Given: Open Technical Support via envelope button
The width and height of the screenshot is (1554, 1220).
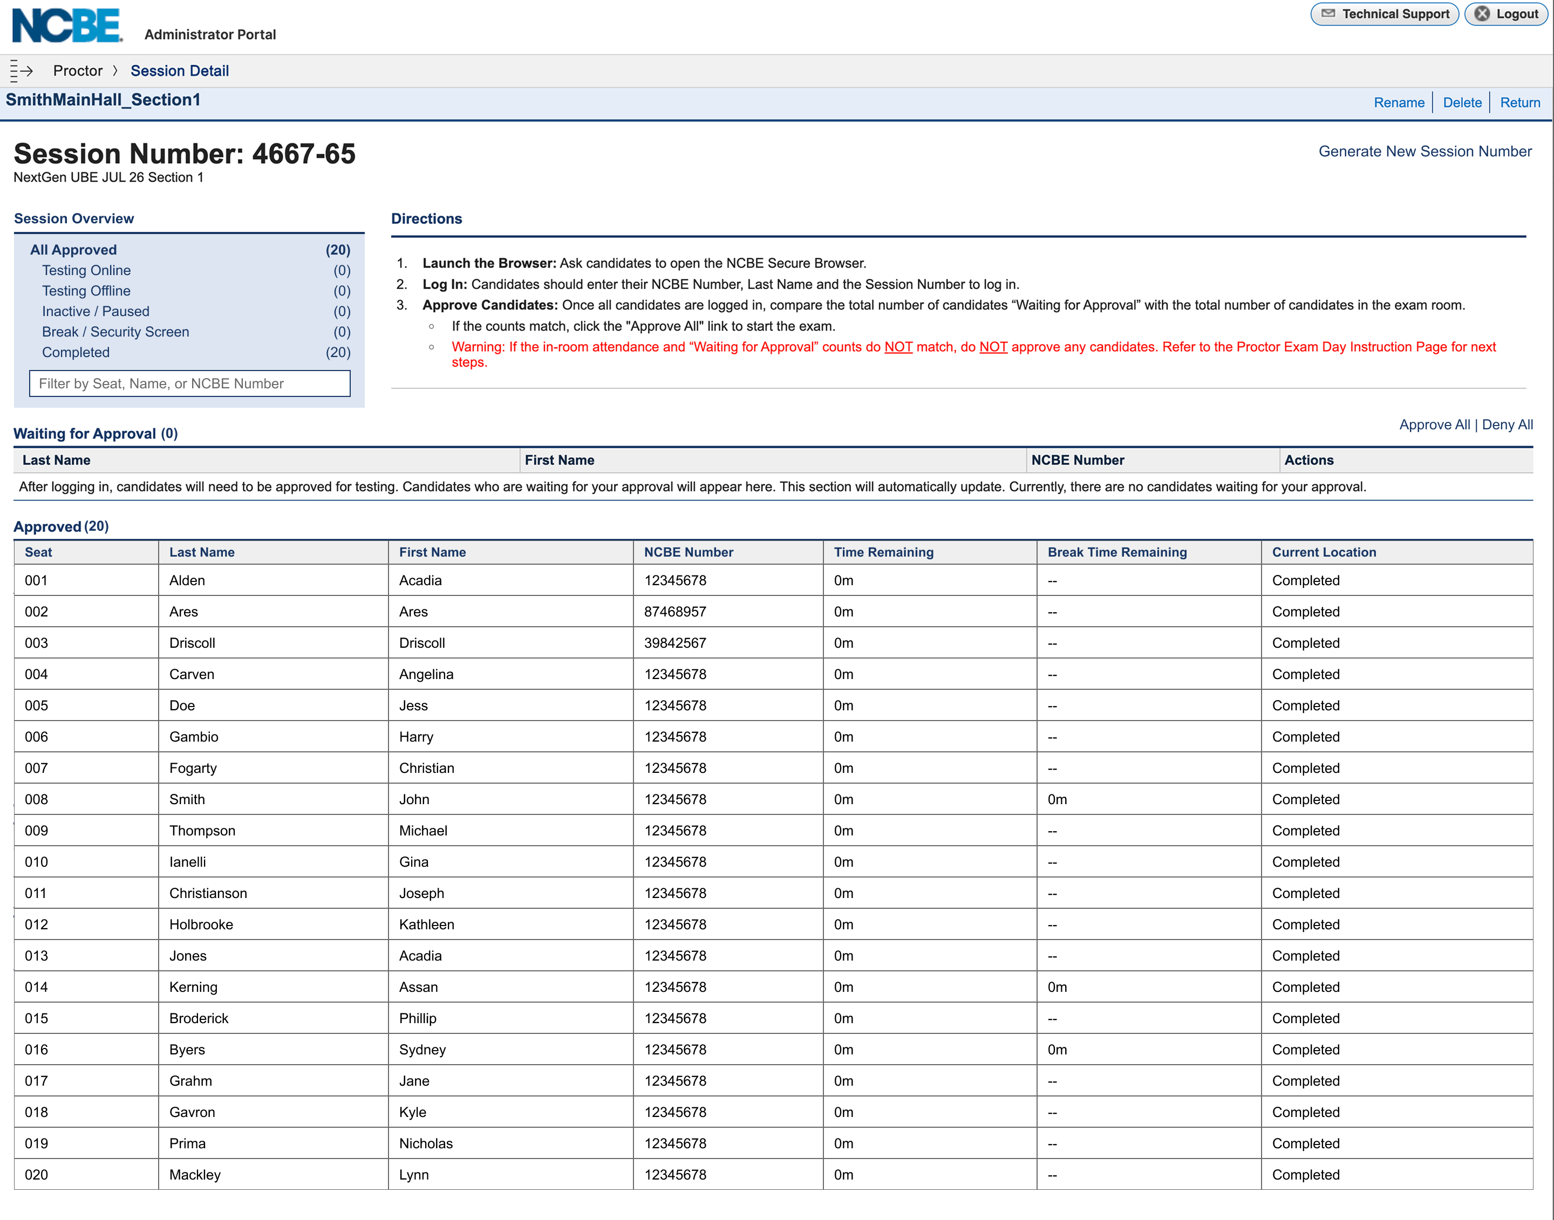Looking at the screenshot, I should coord(1385,13).
